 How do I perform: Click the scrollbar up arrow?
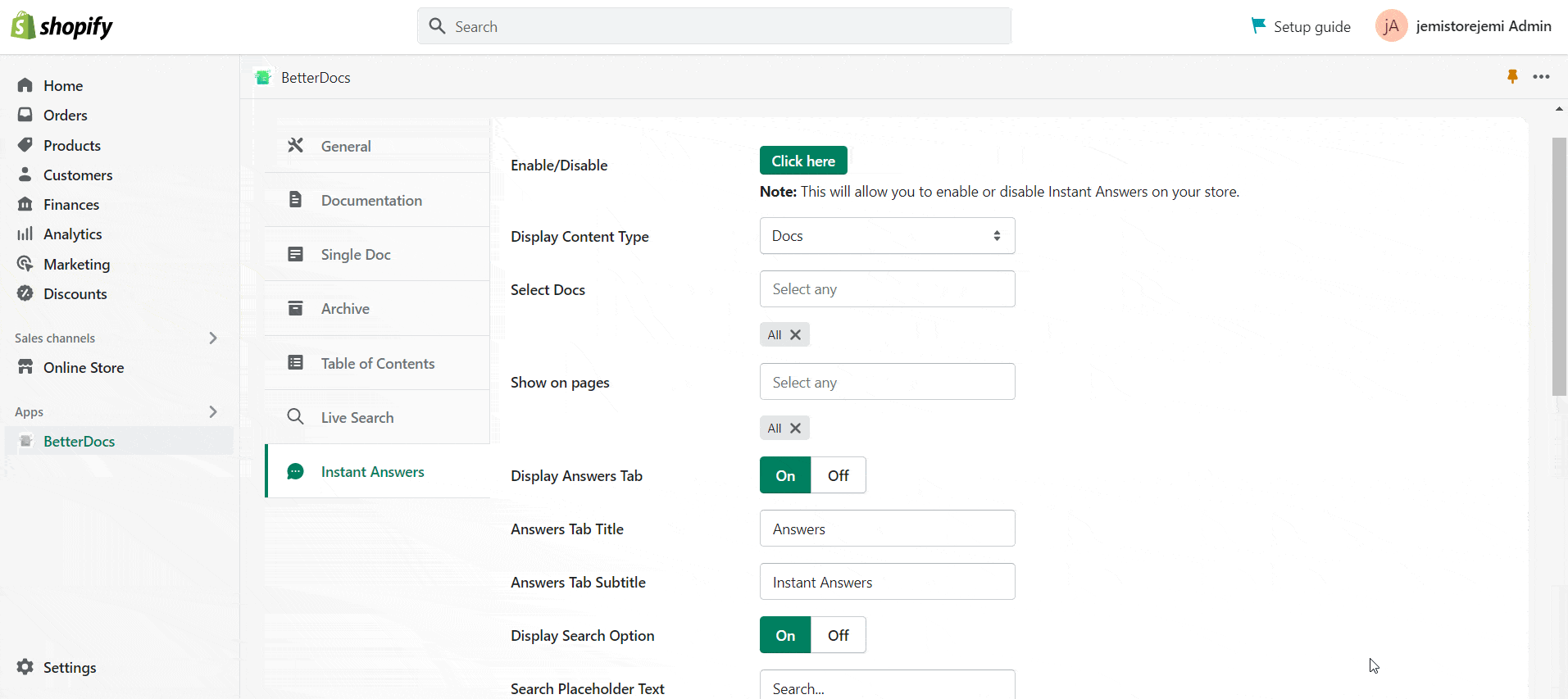point(1559,109)
